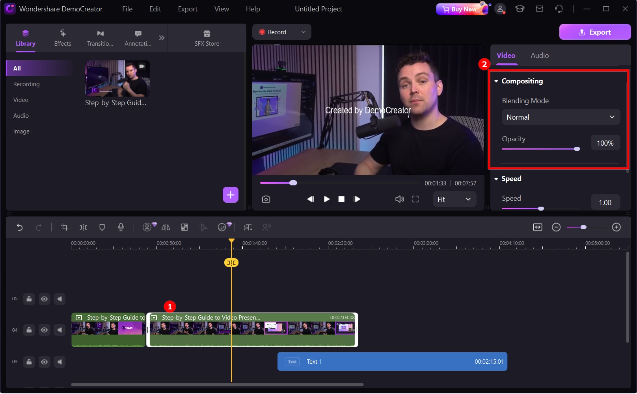This screenshot has width=637, height=394.
Task: Open the Edit menu
Action: pyautogui.click(x=155, y=9)
